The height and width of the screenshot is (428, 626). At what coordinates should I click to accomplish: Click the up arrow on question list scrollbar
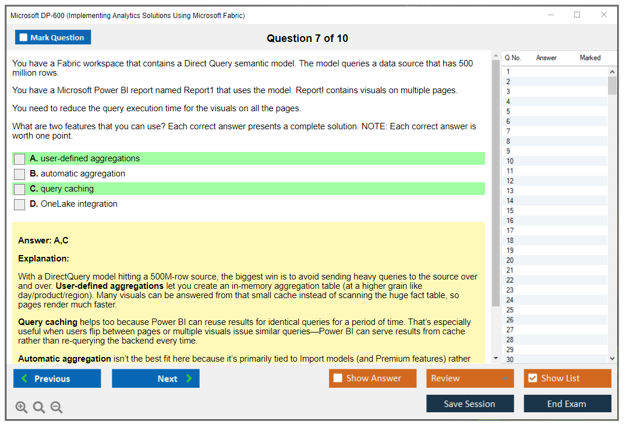pyautogui.click(x=612, y=70)
